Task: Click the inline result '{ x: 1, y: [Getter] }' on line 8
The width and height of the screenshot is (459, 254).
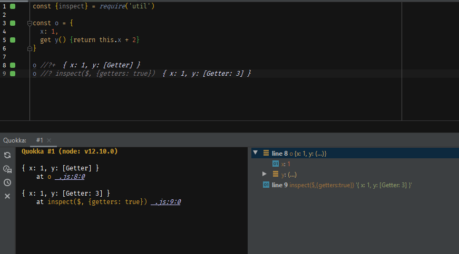Action: [102, 65]
